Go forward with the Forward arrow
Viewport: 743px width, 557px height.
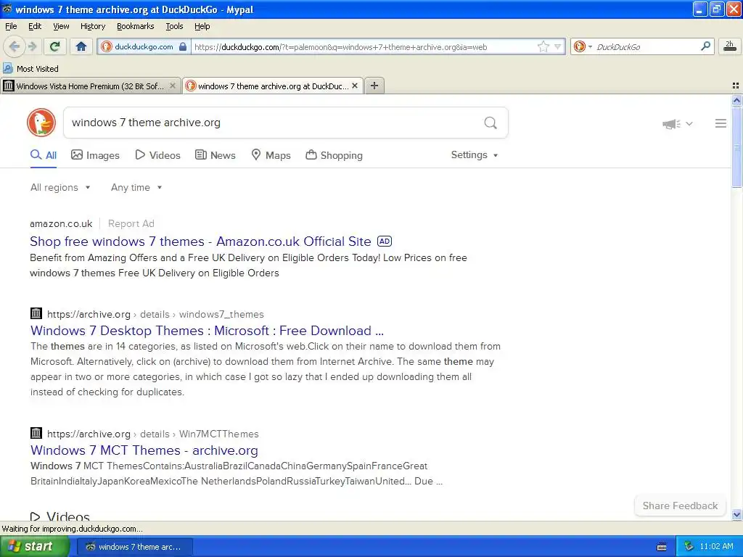point(32,46)
